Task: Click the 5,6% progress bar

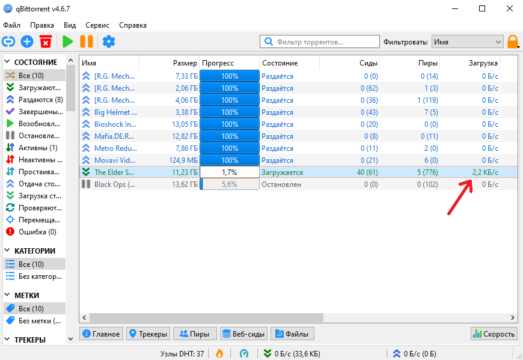Action: 230,185
